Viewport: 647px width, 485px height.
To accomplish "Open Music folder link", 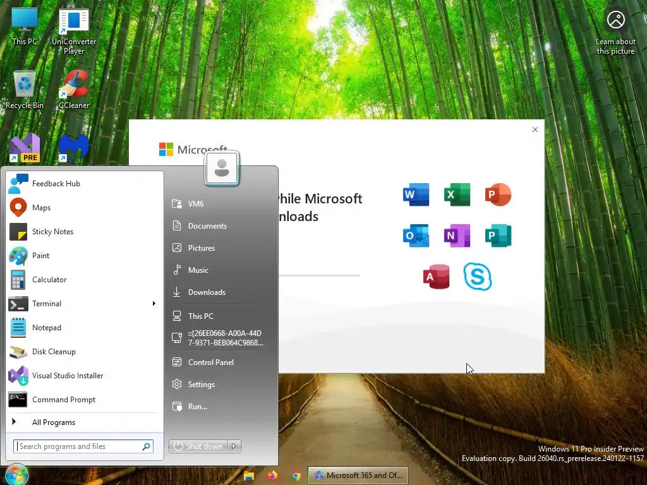I will [221, 270].
